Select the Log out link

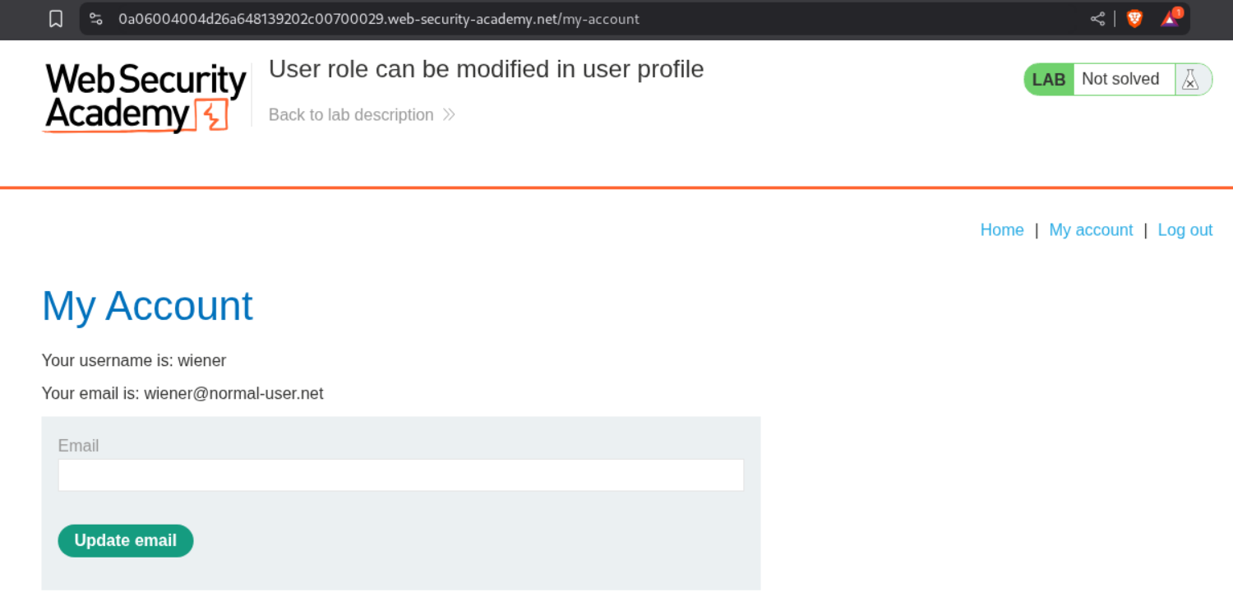(1185, 230)
